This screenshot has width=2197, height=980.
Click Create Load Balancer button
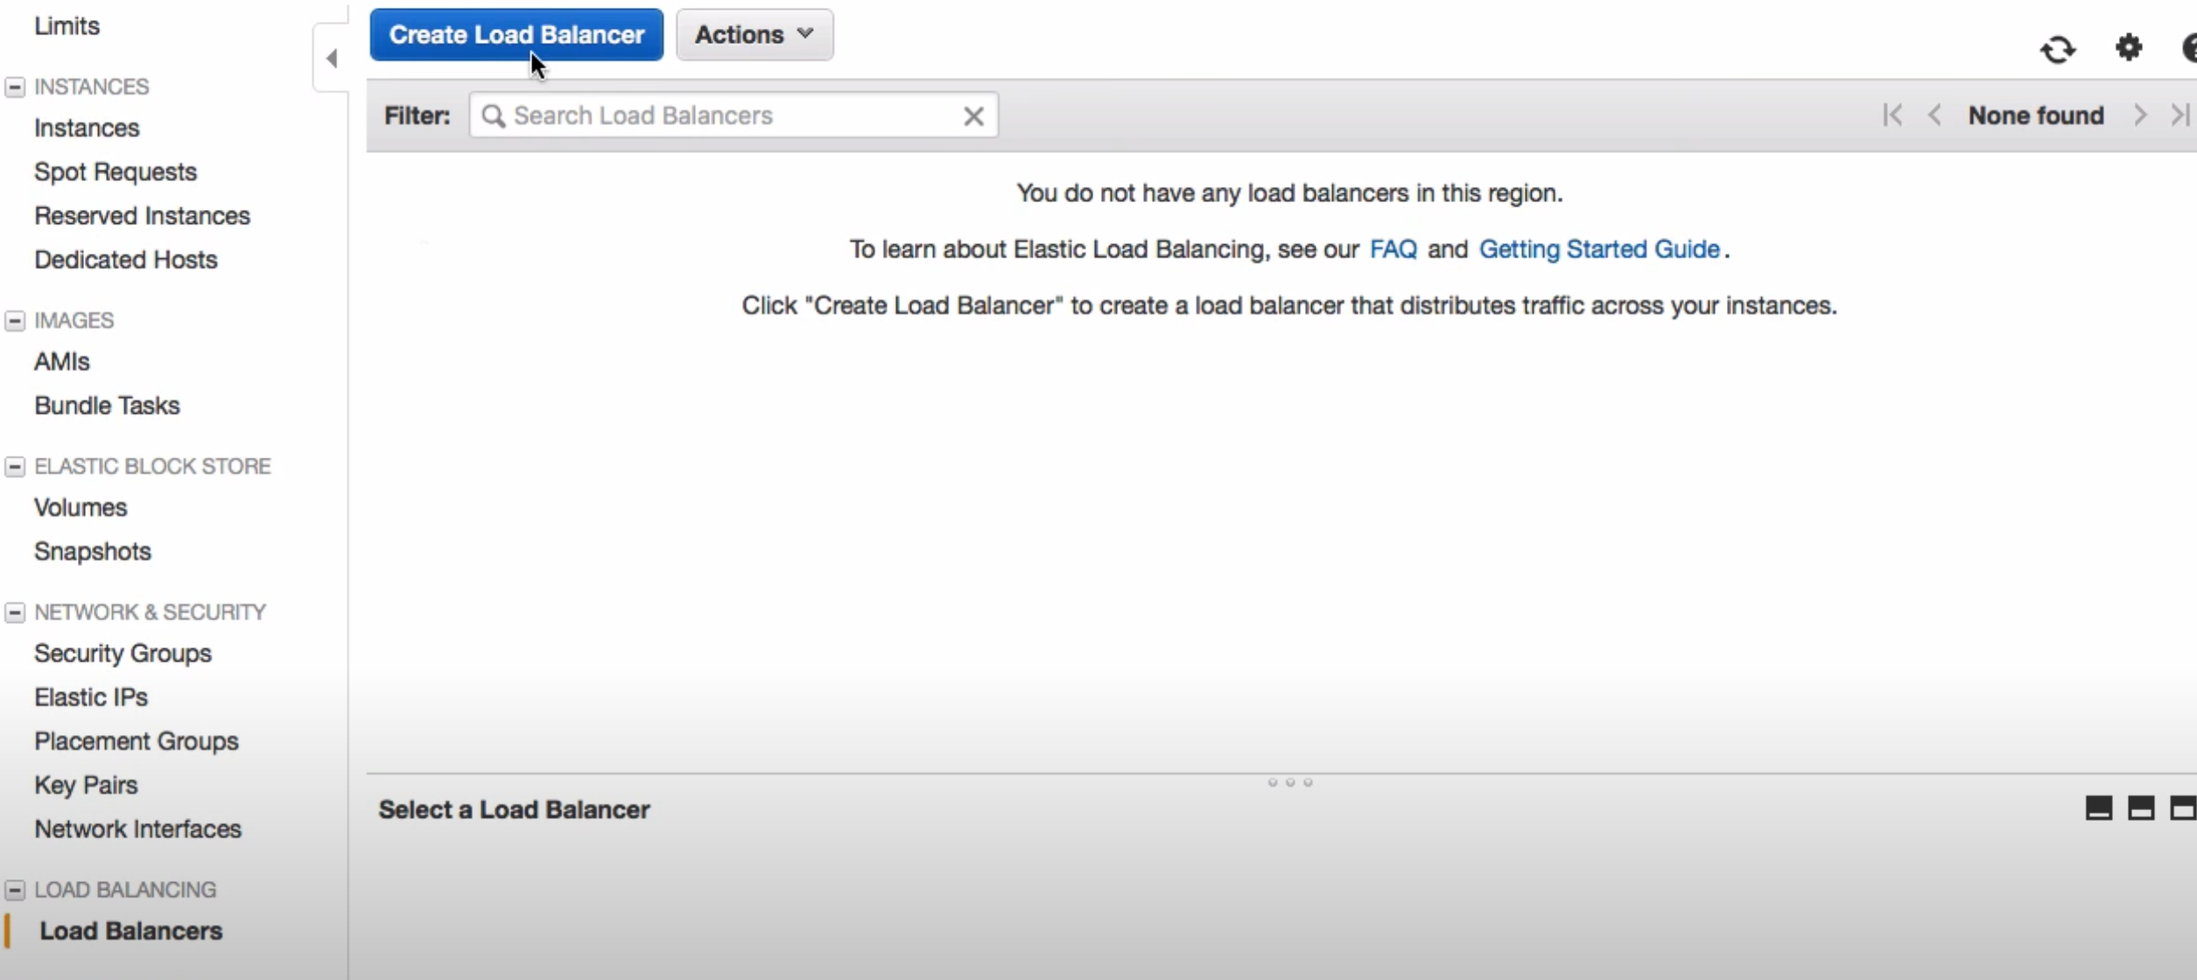tap(516, 35)
